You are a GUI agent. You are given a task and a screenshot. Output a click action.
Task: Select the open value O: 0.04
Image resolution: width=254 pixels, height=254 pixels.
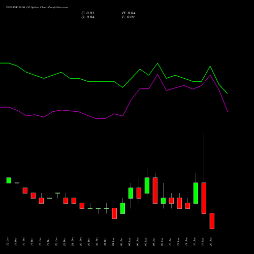[88, 17]
